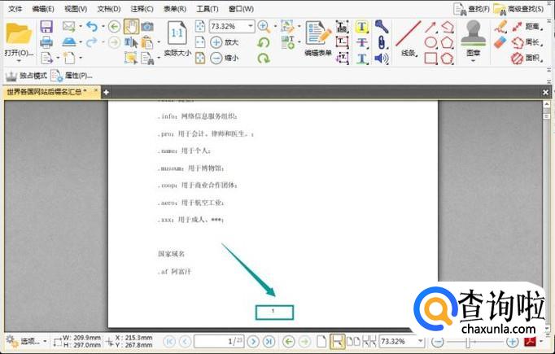Expand the Stamp (图章) dropdown arrow
This screenshot has width=555, height=354.
click(x=474, y=61)
